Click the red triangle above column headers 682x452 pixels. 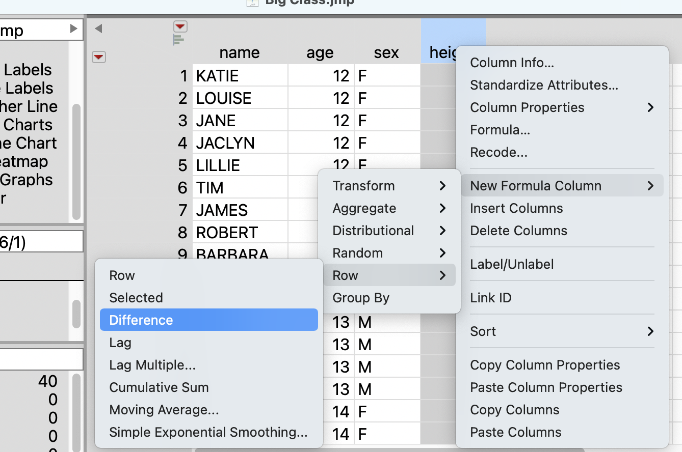coord(180,26)
